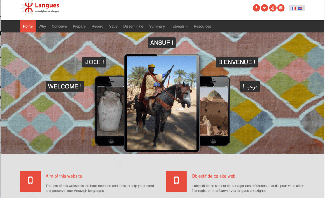Go to the Why menu item
This screenshot has height=198, width=325.
[x=42, y=26]
